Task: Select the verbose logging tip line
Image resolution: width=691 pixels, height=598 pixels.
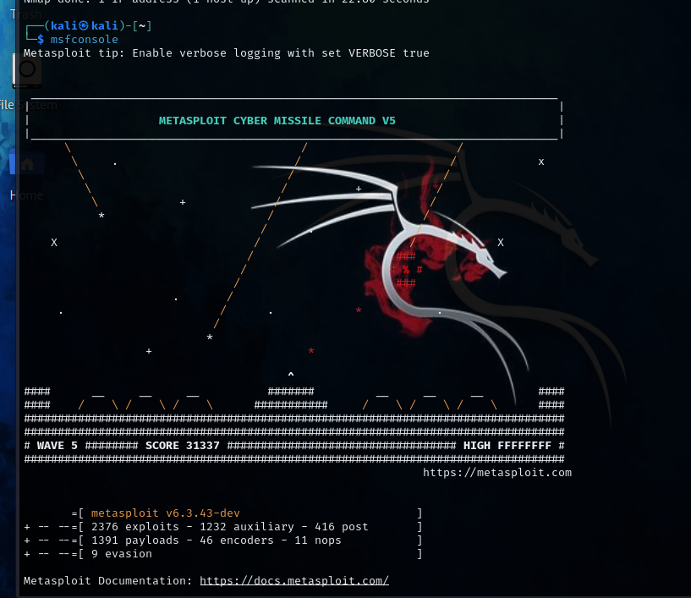Action: pos(228,52)
